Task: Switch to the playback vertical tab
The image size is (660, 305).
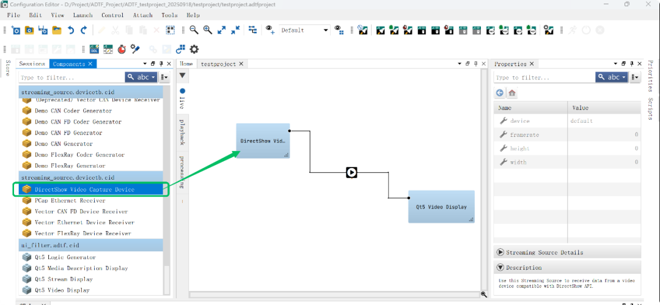Action: (182, 131)
